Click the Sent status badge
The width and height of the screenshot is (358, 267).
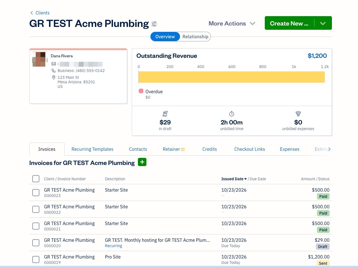coord(323,263)
